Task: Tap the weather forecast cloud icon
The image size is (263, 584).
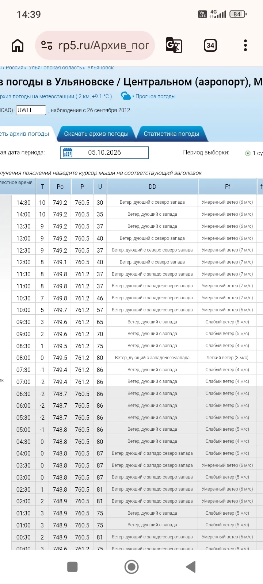Action: coord(126,96)
